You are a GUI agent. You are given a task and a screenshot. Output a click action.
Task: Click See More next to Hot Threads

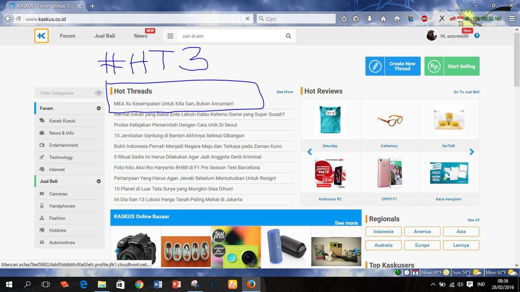(285, 92)
